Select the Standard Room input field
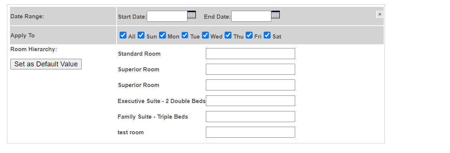450x153 pixels. (x=250, y=54)
